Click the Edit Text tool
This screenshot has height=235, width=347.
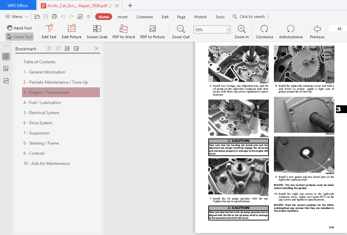[x=49, y=31]
